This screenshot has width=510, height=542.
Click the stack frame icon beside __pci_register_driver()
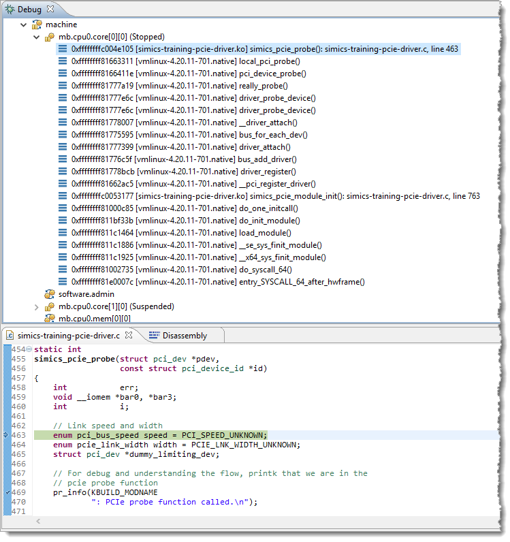tap(63, 184)
